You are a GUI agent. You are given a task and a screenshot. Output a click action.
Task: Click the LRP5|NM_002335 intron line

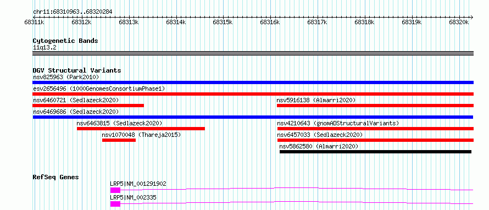[x=296, y=202]
